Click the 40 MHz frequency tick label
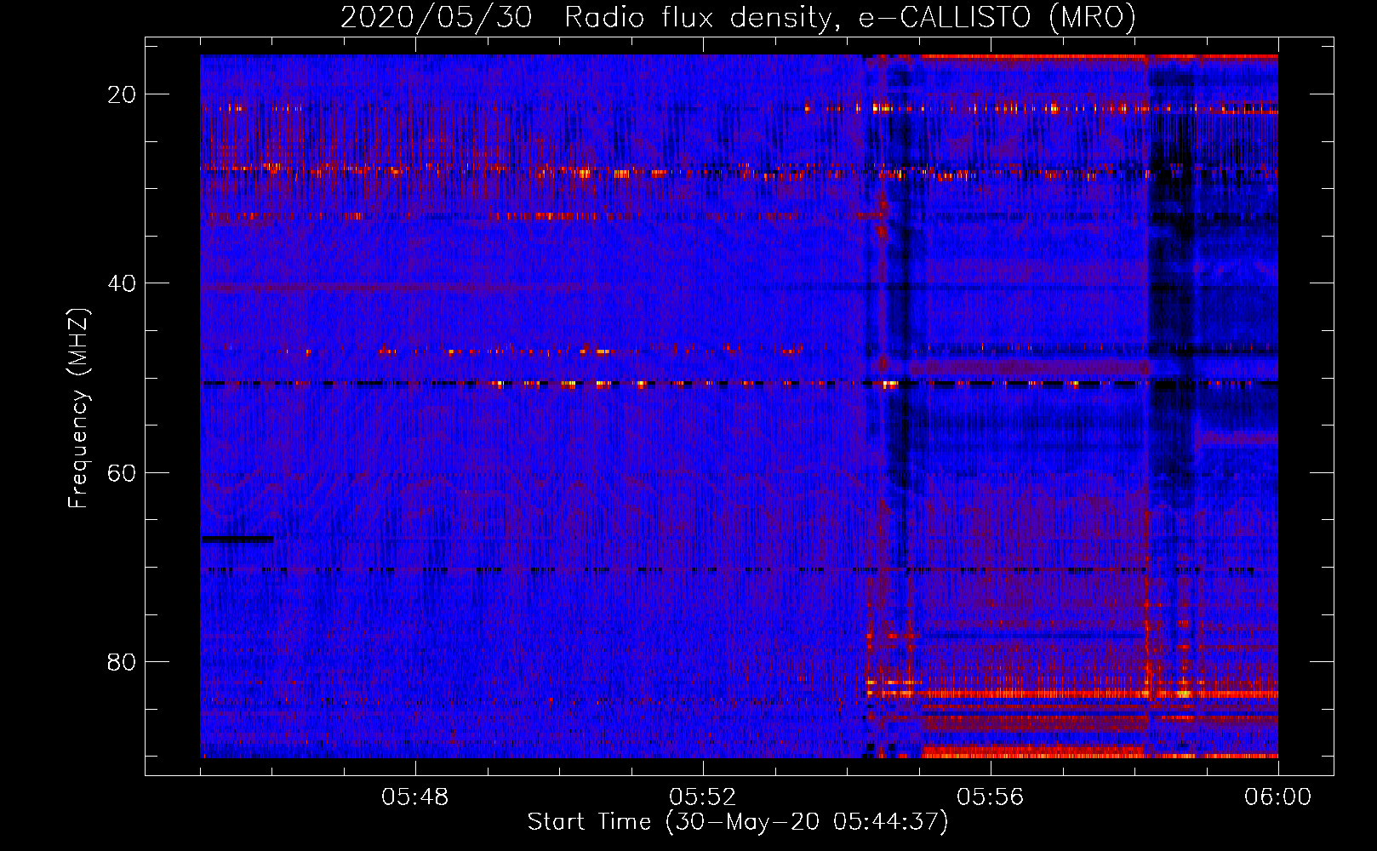 [122, 283]
